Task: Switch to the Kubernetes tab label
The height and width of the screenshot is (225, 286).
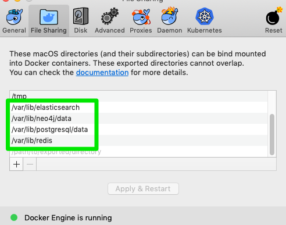Action: coord(205,30)
